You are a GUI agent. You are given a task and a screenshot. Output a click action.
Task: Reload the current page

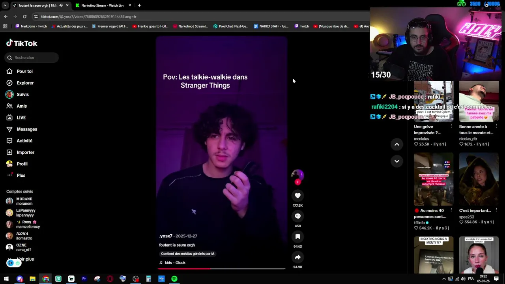click(x=24, y=17)
